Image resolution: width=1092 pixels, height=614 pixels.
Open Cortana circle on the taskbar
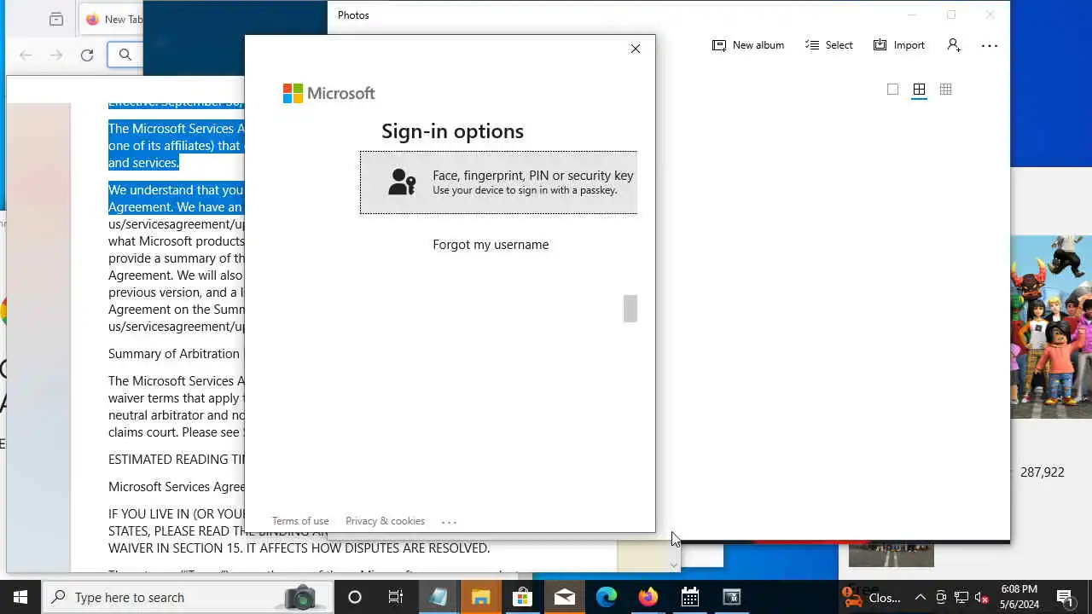[355, 597]
